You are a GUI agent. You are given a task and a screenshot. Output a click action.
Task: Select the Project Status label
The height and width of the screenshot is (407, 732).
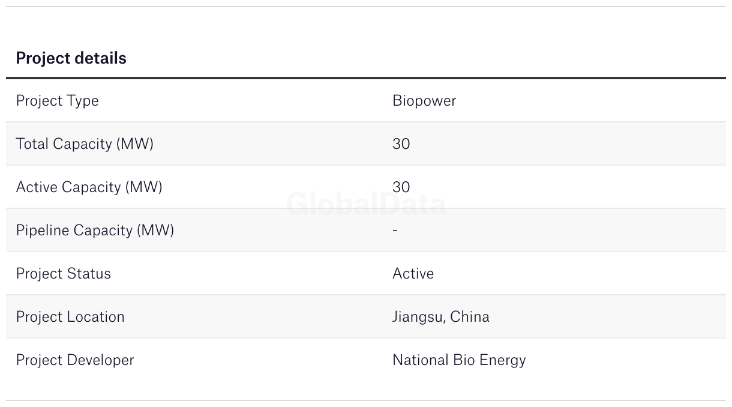point(63,274)
